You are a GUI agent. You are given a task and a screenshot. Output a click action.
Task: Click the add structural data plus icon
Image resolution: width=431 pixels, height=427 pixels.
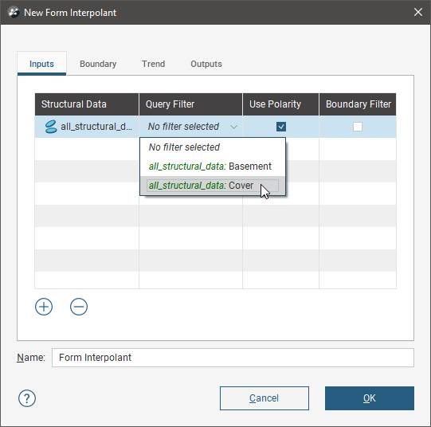pos(44,307)
